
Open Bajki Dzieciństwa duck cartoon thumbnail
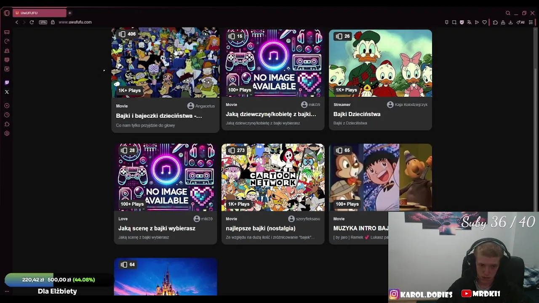pos(380,63)
